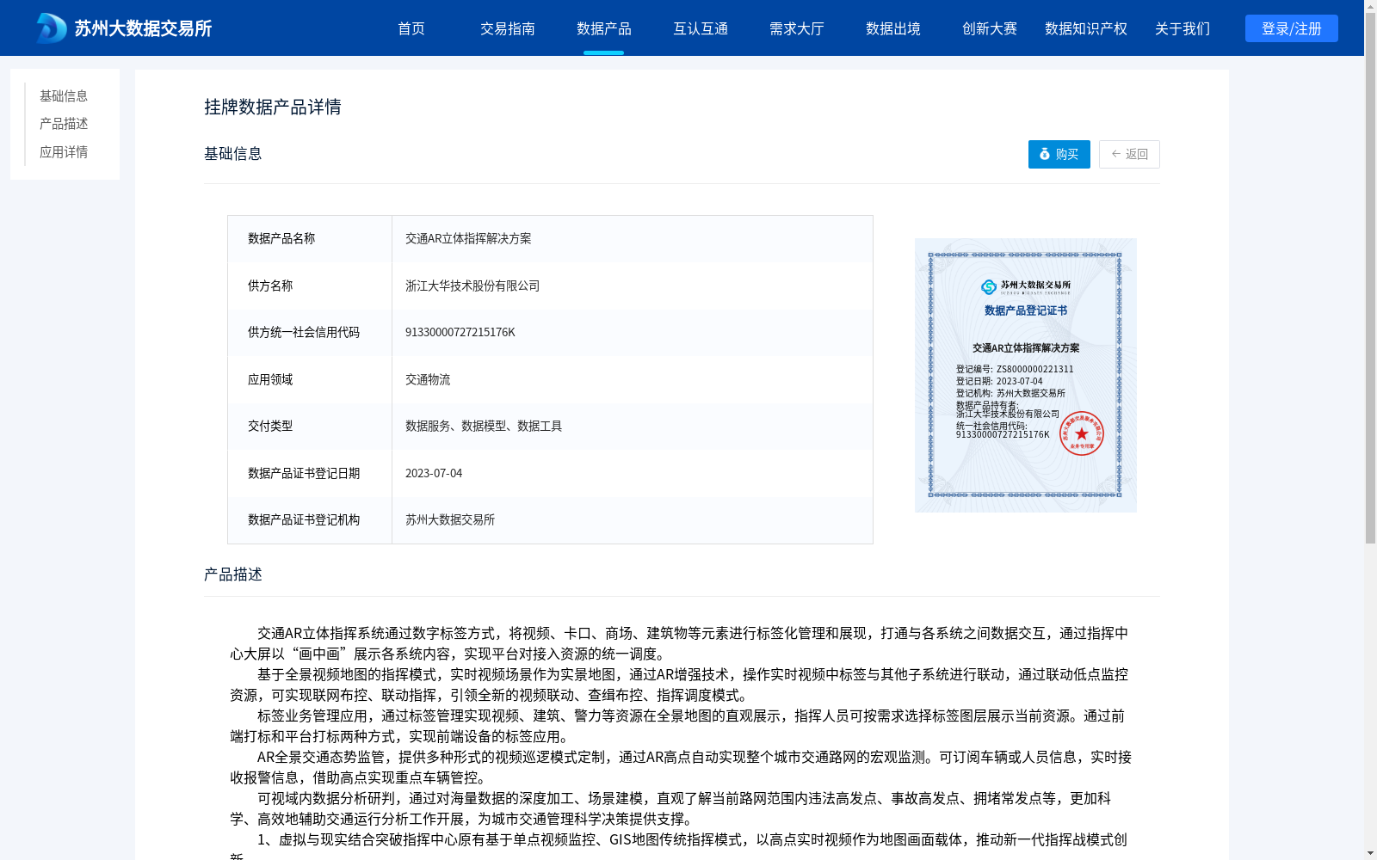1377x860 pixels.
Task: Click registrar value 苏州大数据交易所 in table
Action: tap(450, 519)
